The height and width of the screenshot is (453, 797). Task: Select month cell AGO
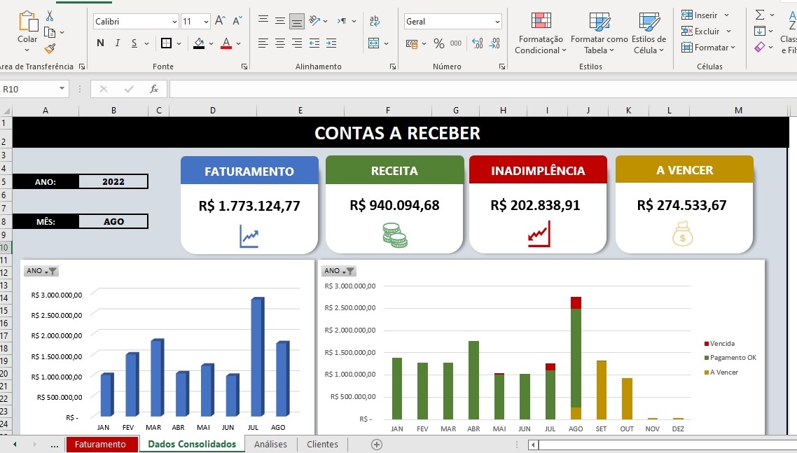click(113, 222)
